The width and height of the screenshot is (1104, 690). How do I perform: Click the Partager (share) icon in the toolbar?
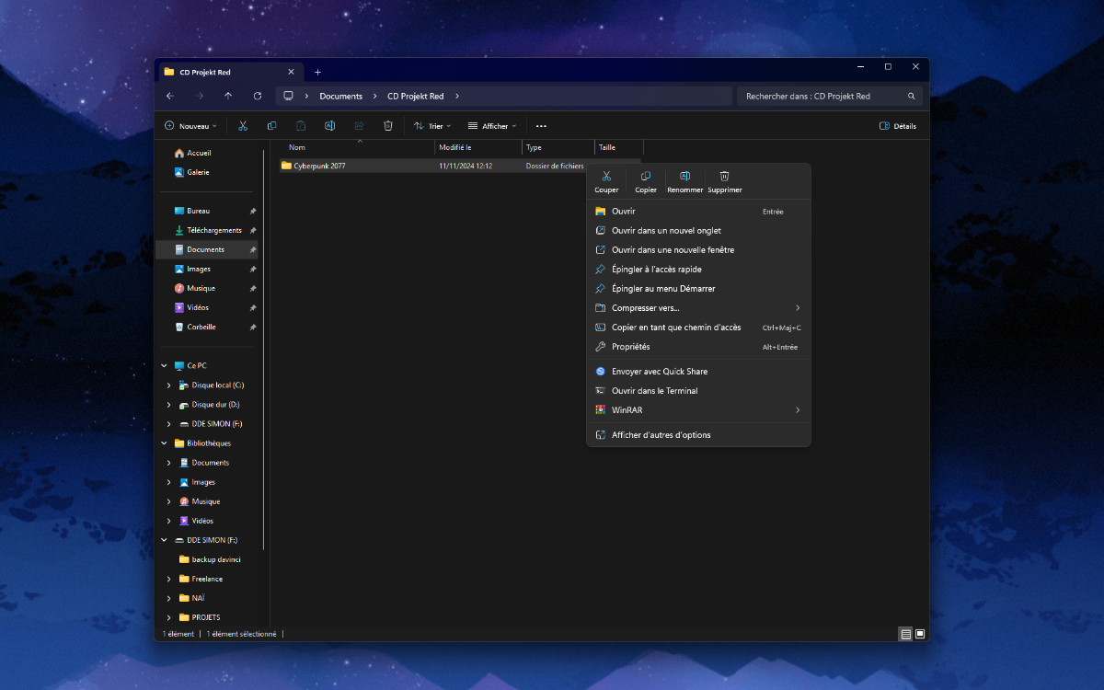359,126
